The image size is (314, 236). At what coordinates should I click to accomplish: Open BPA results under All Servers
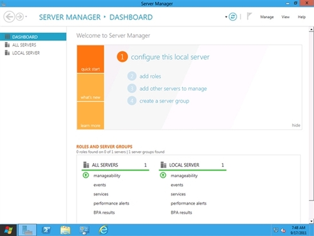pos(104,213)
